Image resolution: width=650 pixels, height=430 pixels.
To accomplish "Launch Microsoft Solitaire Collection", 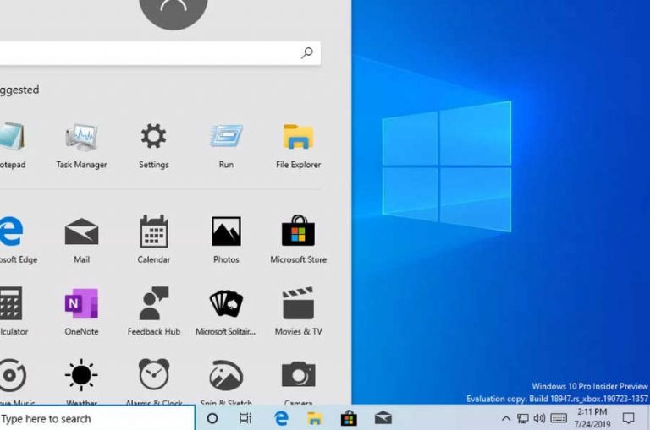I will point(226,311).
